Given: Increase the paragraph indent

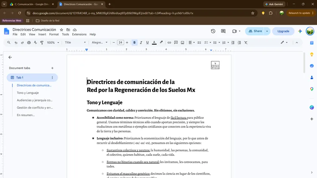Looking at the screenshot, I should (239, 43).
